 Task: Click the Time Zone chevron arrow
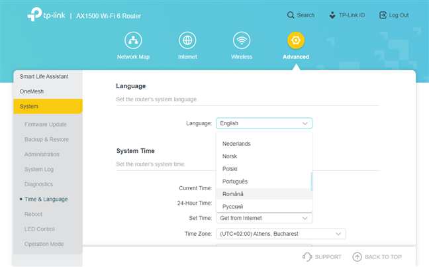(x=338, y=234)
